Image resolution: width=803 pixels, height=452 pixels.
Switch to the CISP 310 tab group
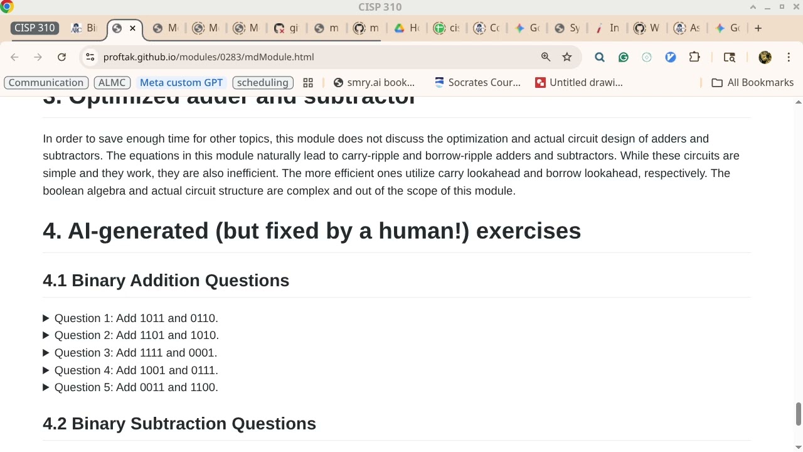[x=35, y=28]
